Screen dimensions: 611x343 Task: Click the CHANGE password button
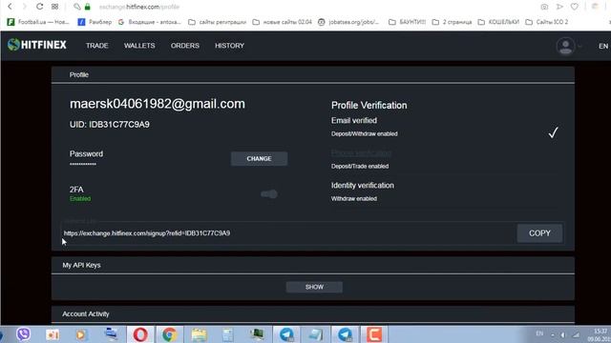(259, 159)
